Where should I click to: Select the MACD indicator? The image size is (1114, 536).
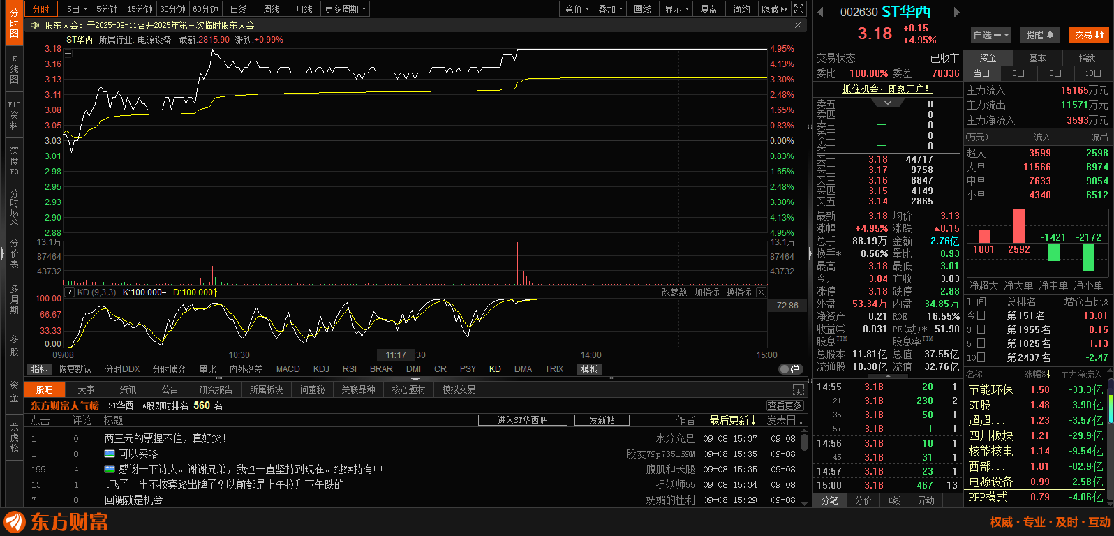tap(288, 369)
